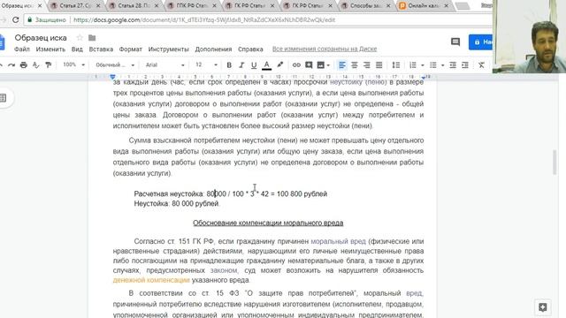
Task: Open the Файл menu
Action: click(x=21, y=49)
